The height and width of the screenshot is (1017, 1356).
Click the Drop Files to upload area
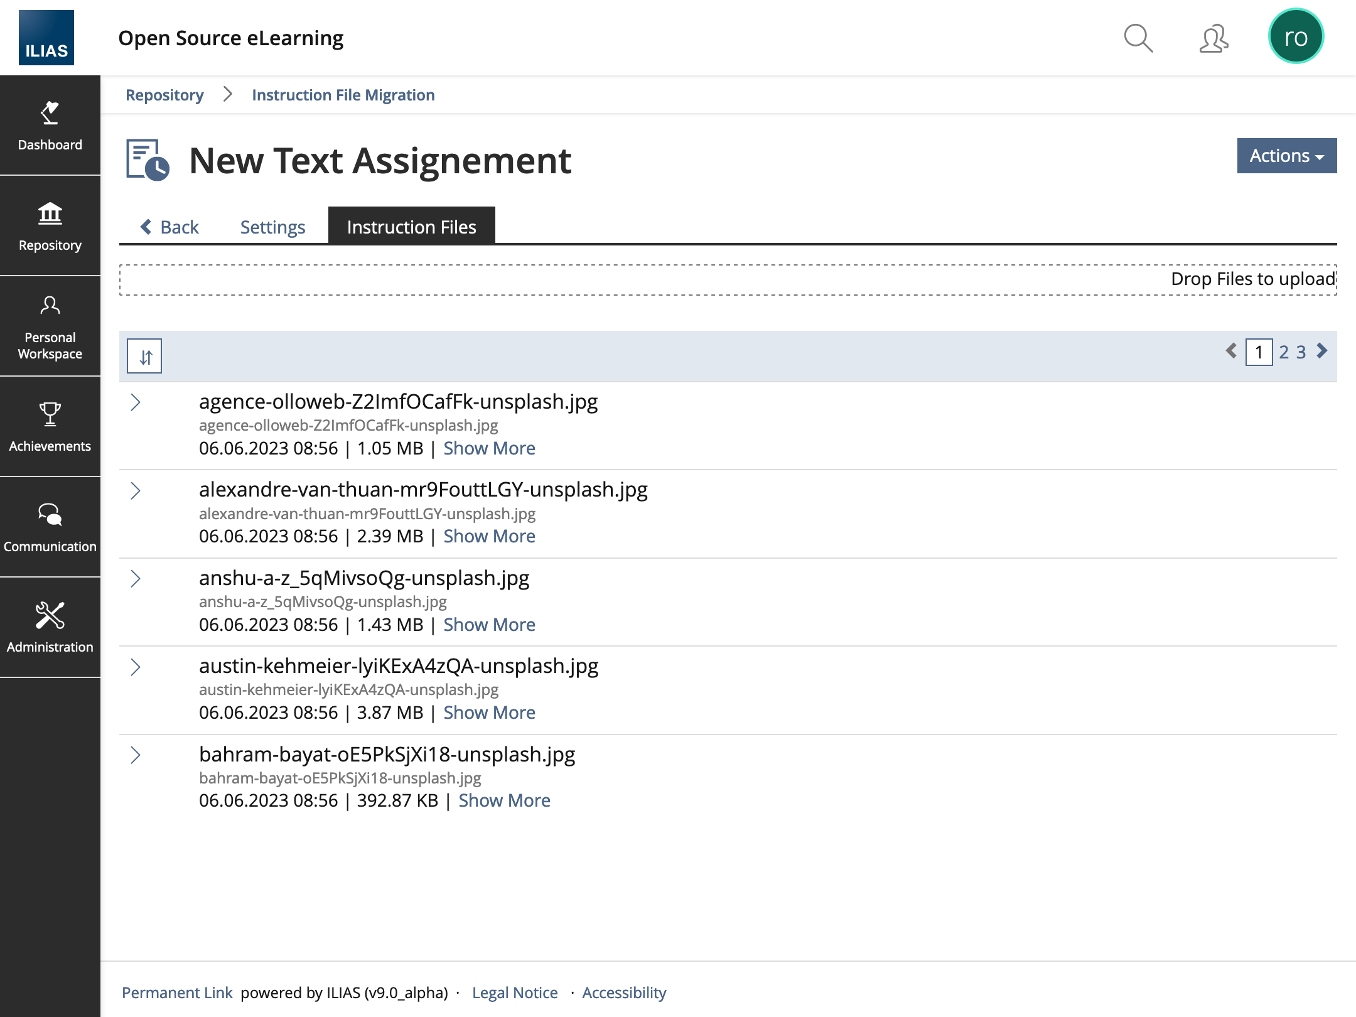(x=728, y=279)
